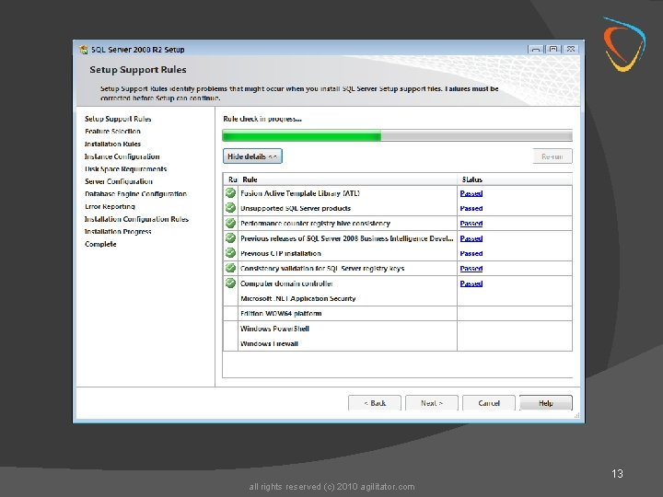This screenshot has height=497, width=663.
Task: Maximize the SQL Server setup window
Action: click(x=553, y=49)
